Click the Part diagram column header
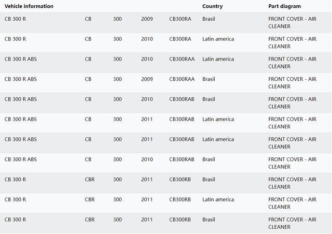332x234 pixels. (284, 6)
